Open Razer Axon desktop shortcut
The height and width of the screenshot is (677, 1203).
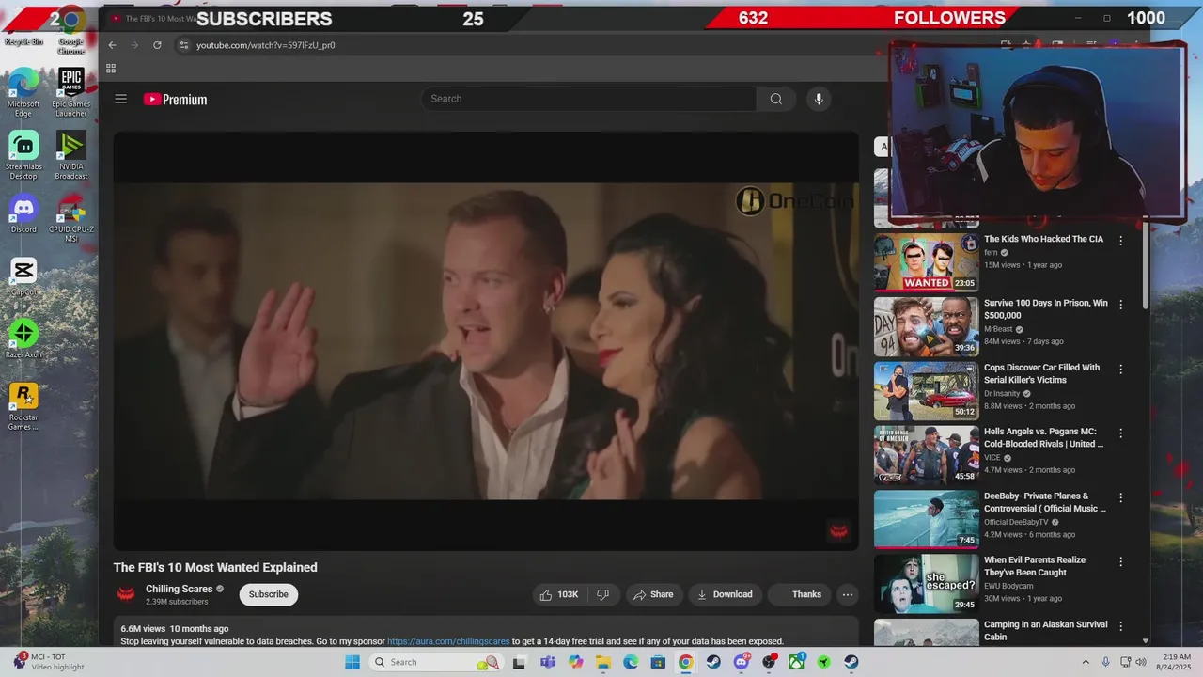23,339
